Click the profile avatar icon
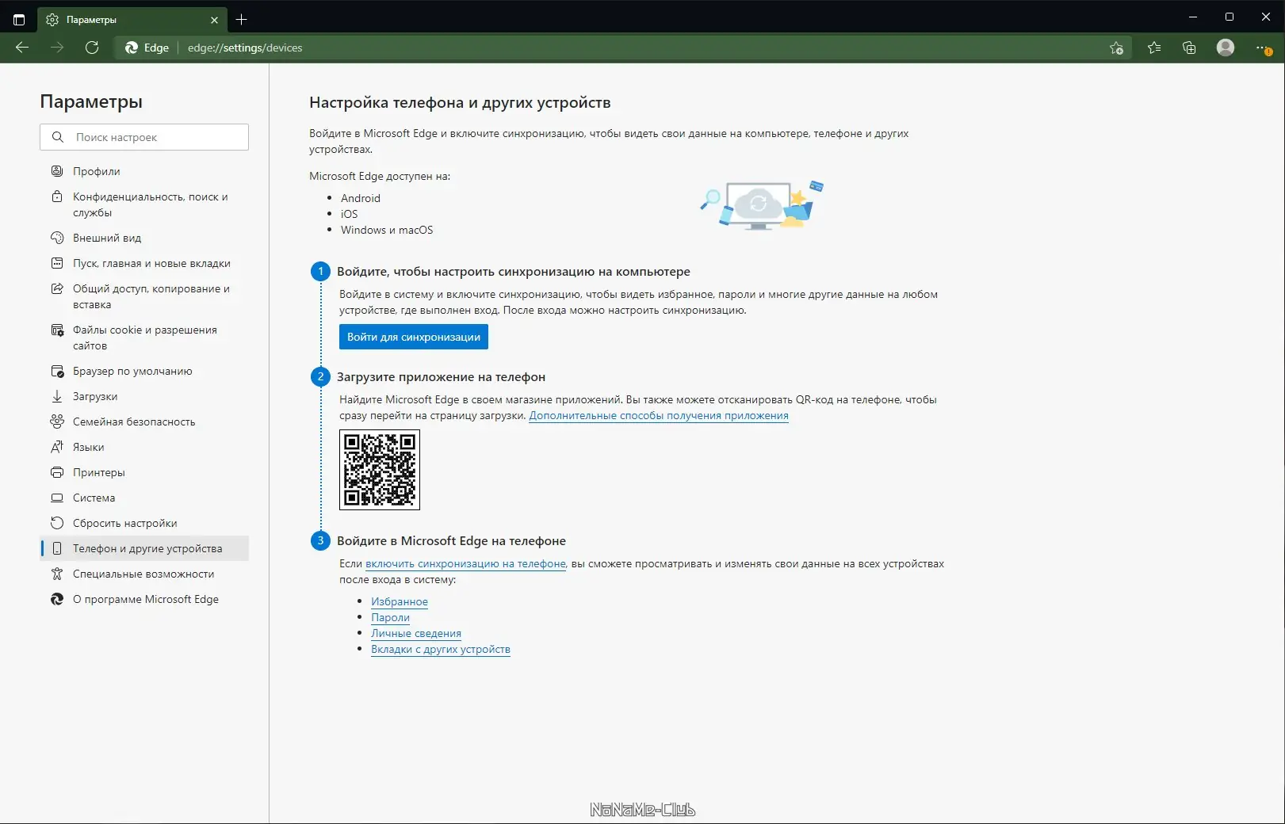 [1226, 48]
